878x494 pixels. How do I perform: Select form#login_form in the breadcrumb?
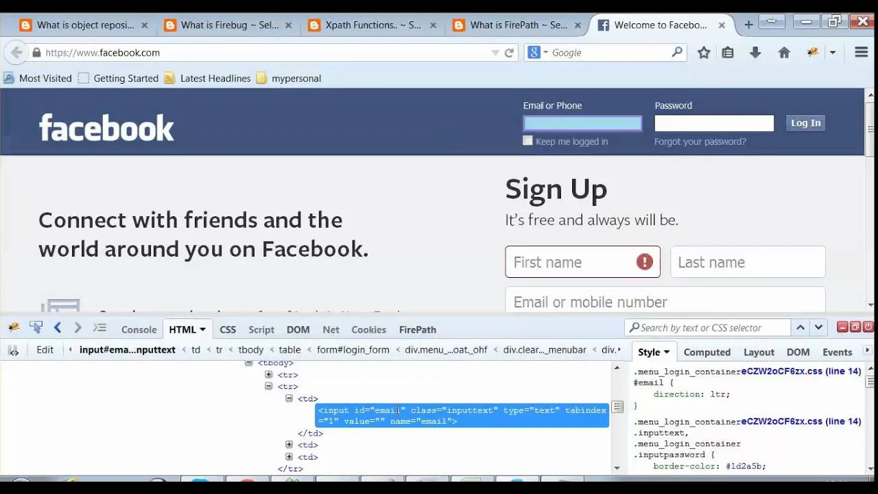point(353,350)
